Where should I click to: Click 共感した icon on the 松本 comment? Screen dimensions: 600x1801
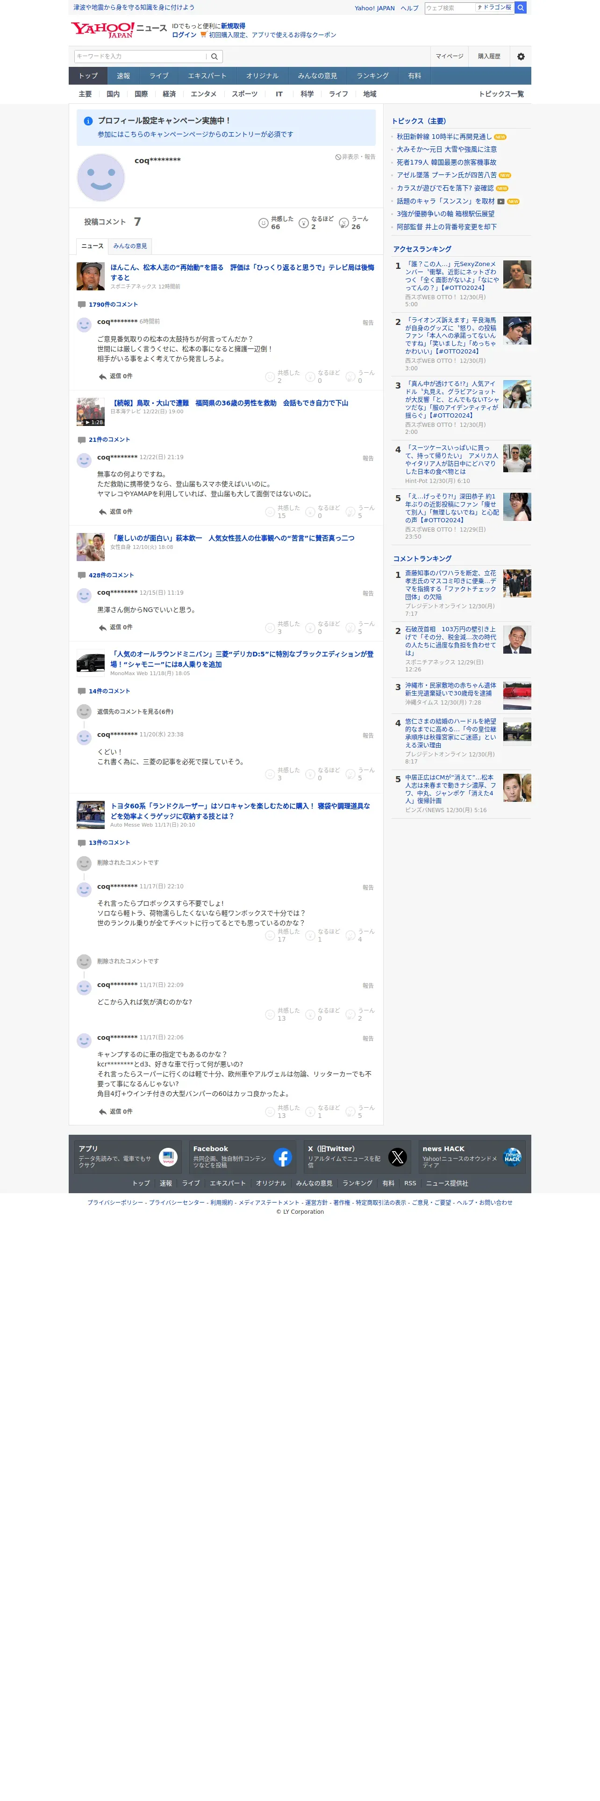(270, 377)
